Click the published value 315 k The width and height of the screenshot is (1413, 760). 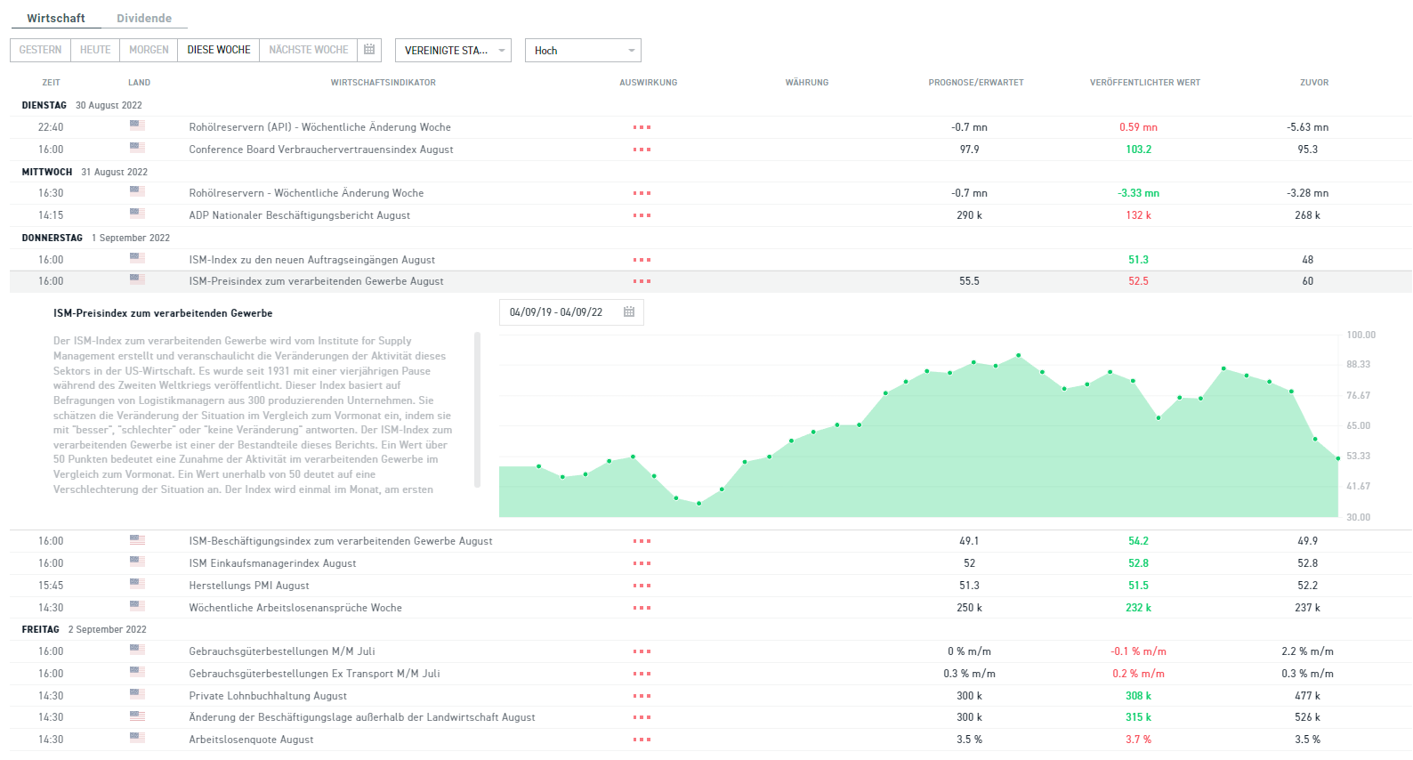point(1139,717)
